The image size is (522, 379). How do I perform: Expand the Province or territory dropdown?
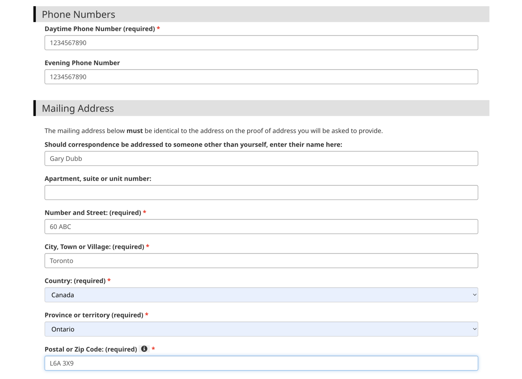(261, 329)
